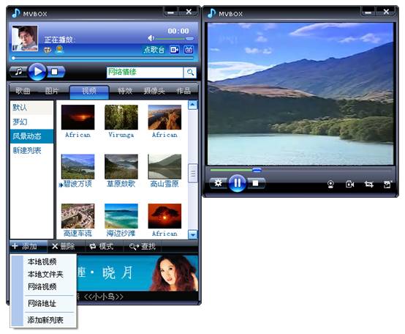The height and width of the screenshot is (334, 405).
Task: Choose 添加新列表 from the add menu
Action: point(45,320)
